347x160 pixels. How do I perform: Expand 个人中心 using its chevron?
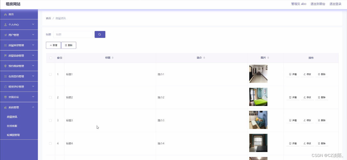(33, 24)
